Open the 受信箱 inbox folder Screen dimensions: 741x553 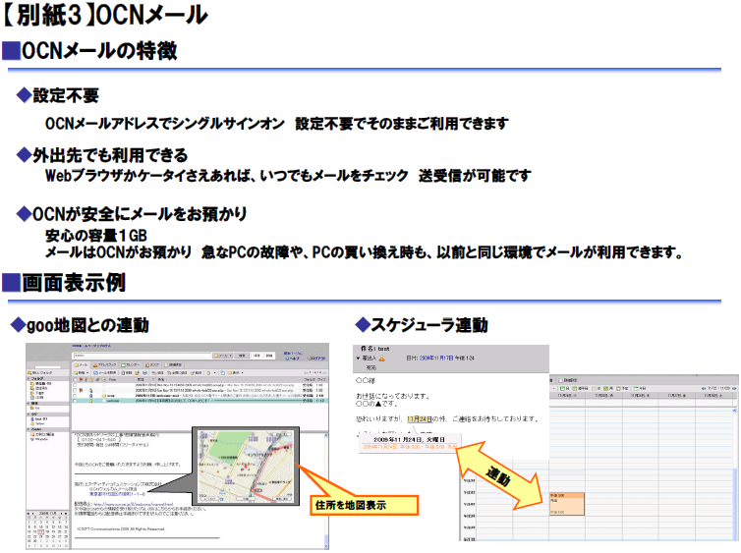40,383
